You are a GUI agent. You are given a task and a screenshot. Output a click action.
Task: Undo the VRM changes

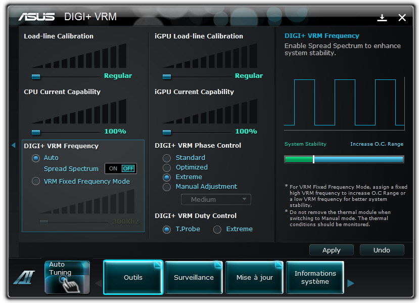tap(382, 250)
